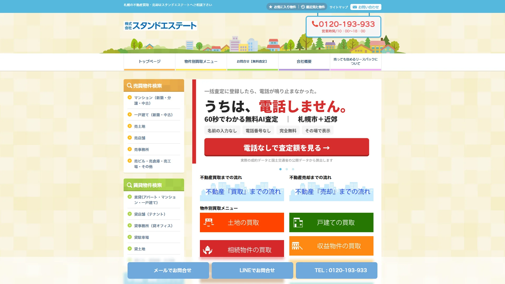The image size is (505, 284).
Task: Click magnifier icon beside 賃貸物件検索
Action: point(129,185)
